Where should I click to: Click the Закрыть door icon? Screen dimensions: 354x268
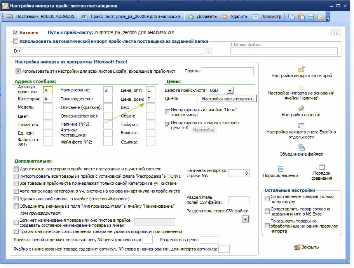(x=297, y=247)
